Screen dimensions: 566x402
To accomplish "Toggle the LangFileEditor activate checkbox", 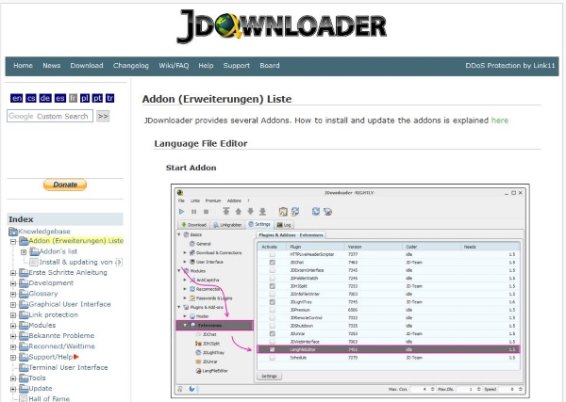I will tap(273, 349).
